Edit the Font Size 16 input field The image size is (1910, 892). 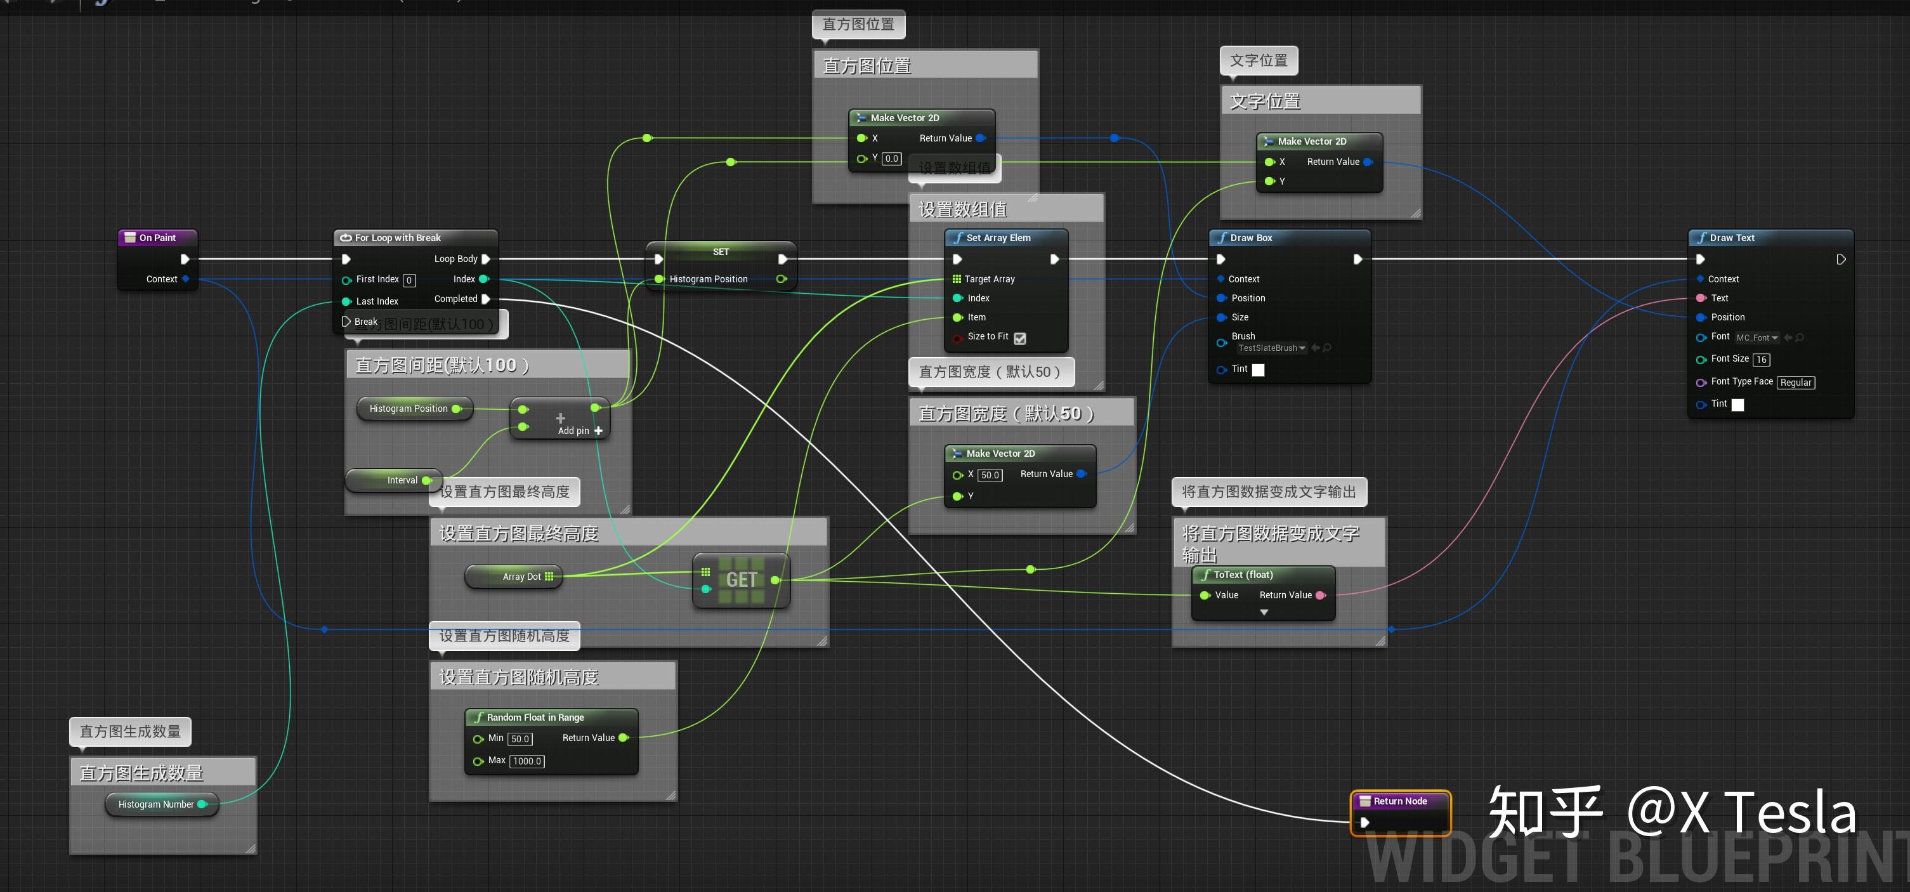pos(1762,359)
